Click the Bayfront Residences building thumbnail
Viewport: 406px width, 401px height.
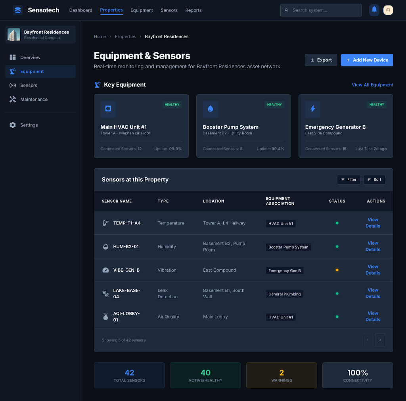[14, 35]
